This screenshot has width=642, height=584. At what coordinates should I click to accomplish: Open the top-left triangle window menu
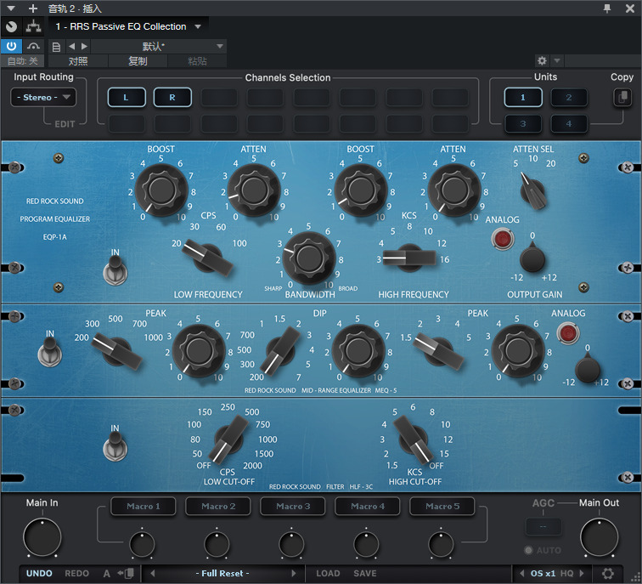11,9
